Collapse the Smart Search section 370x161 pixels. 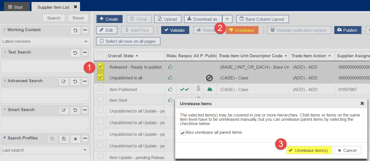pos(85,110)
